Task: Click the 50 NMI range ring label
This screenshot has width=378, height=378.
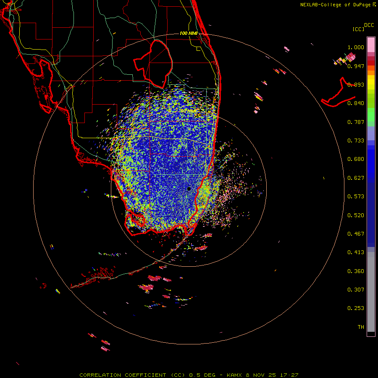Action: 188,111
